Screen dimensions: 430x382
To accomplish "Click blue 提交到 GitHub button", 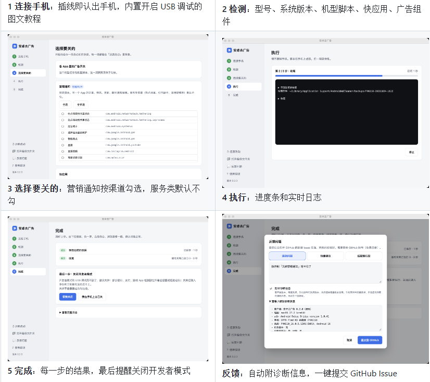I will point(370,340).
